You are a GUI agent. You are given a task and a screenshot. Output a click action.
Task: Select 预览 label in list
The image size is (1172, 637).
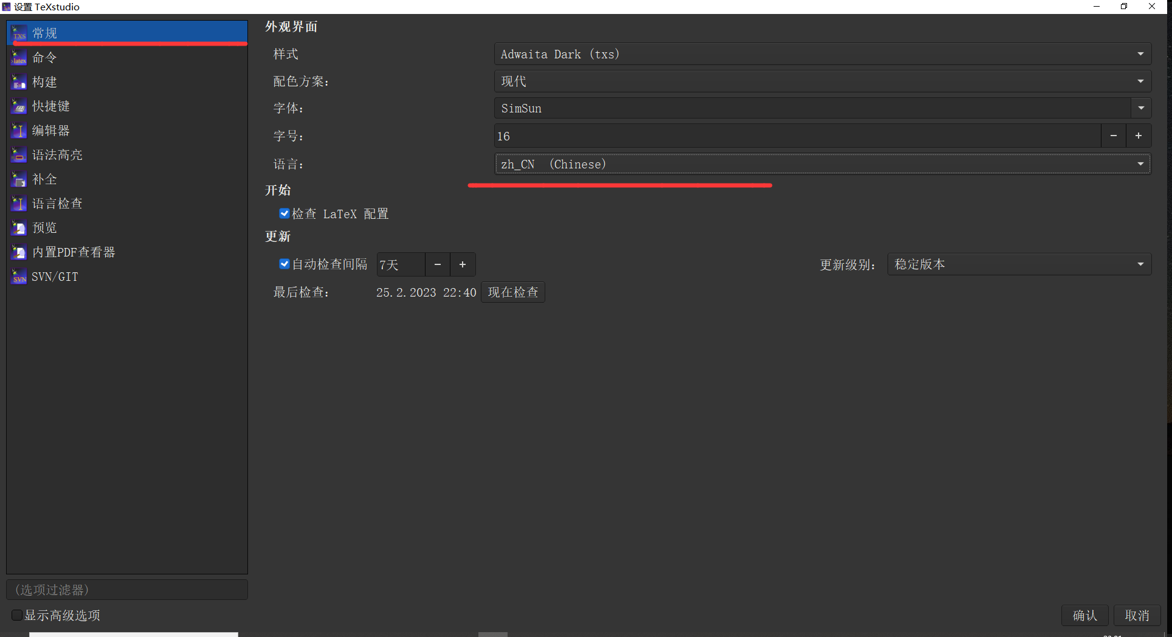tap(45, 228)
